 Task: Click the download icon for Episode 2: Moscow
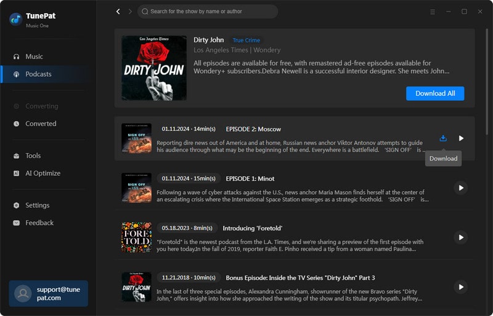[x=442, y=138]
